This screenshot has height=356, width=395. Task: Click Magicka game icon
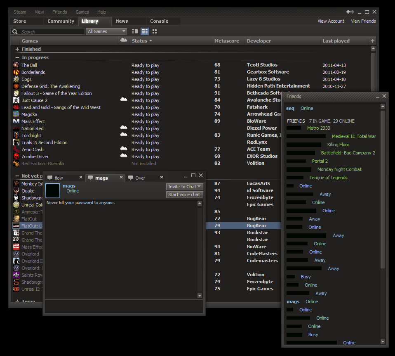(16, 114)
